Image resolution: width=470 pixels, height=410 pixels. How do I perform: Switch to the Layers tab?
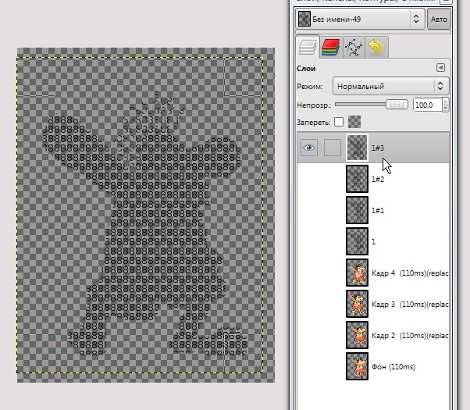point(308,47)
